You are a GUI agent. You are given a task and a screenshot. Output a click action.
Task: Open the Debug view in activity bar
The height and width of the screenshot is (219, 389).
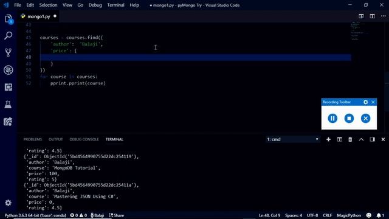8,70
